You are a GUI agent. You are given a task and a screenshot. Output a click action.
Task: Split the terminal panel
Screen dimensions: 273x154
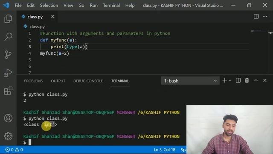click(238, 80)
